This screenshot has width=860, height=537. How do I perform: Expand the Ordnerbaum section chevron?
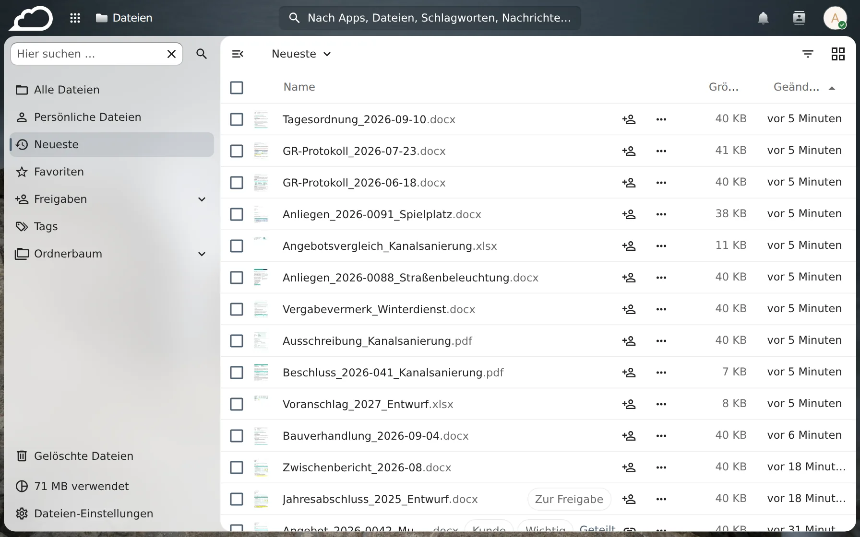[x=202, y=254]
